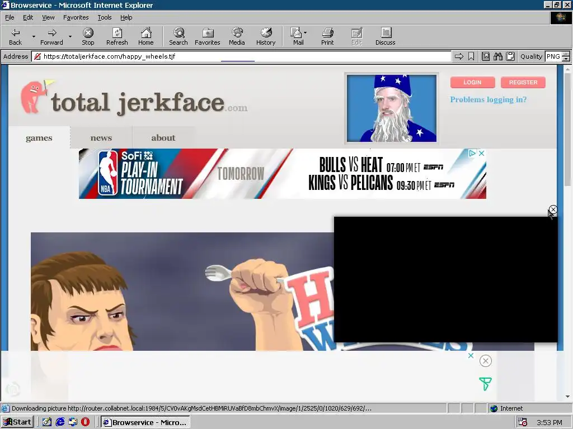Open the Tools menu
The image size is (573, 429).
104,17
